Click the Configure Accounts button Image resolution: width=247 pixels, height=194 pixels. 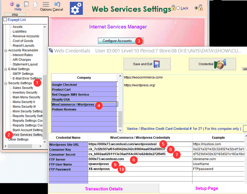click(120, 41)
